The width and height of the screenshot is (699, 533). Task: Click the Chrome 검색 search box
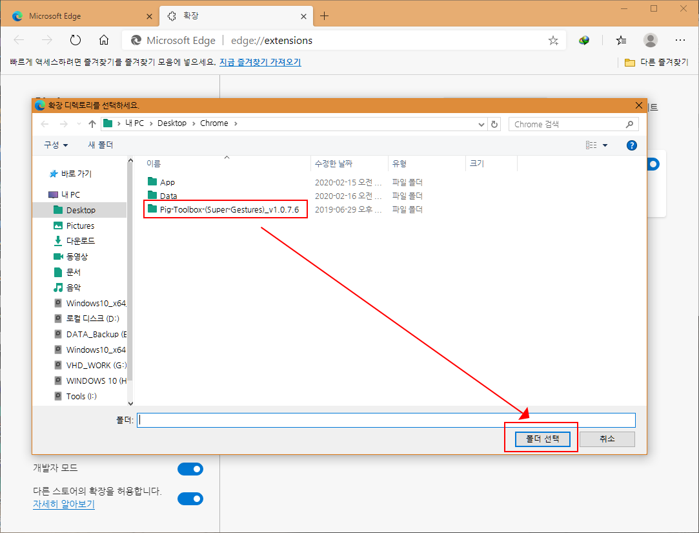coord(574,124)
